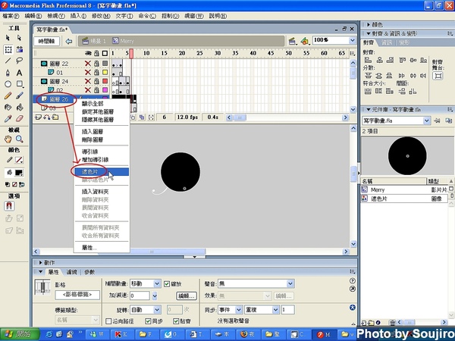This screenshot has width=455, height=341.
Task: Click the 時間軸 timeline button
Action: 47,41
